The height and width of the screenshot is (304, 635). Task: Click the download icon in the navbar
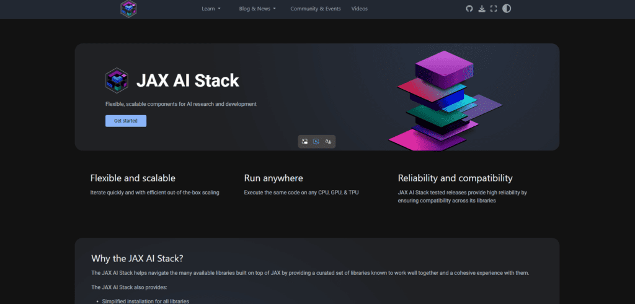click(x=481, y=9)
